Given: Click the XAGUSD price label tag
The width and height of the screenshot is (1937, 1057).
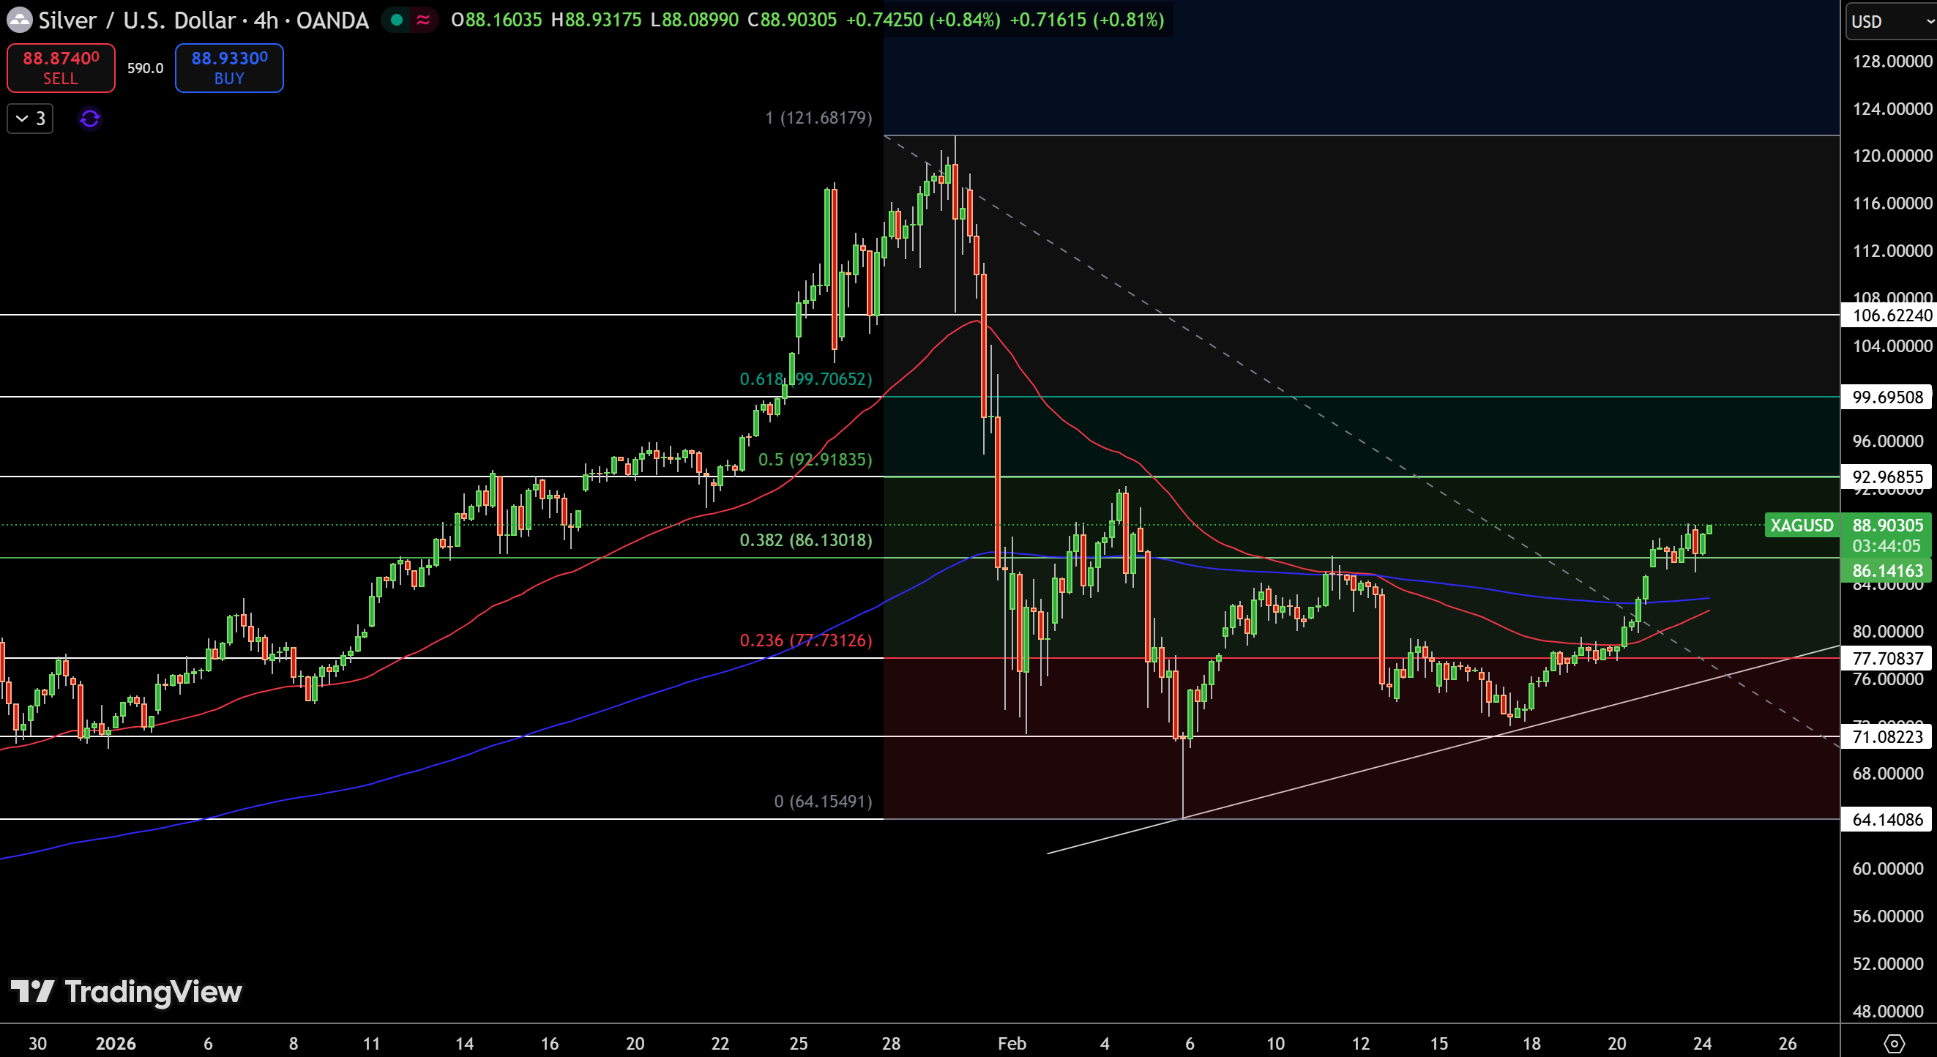Looking at the screenshot, I should pyautogui.click(x=1802, y=525).
